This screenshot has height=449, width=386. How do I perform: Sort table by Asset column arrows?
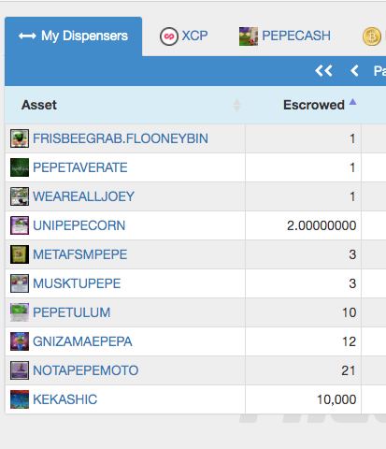pos(236,105)
